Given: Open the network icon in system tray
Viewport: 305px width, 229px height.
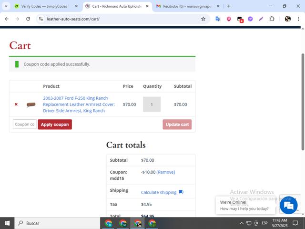Looking at the screenshot, I should (x=249, y=223).
